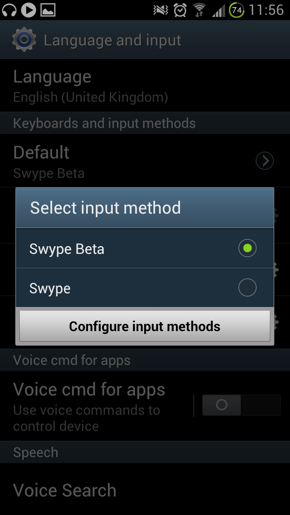Select the Swype Beta radio button
This screenshot has height=515, width=290.
tap(247, 248)
